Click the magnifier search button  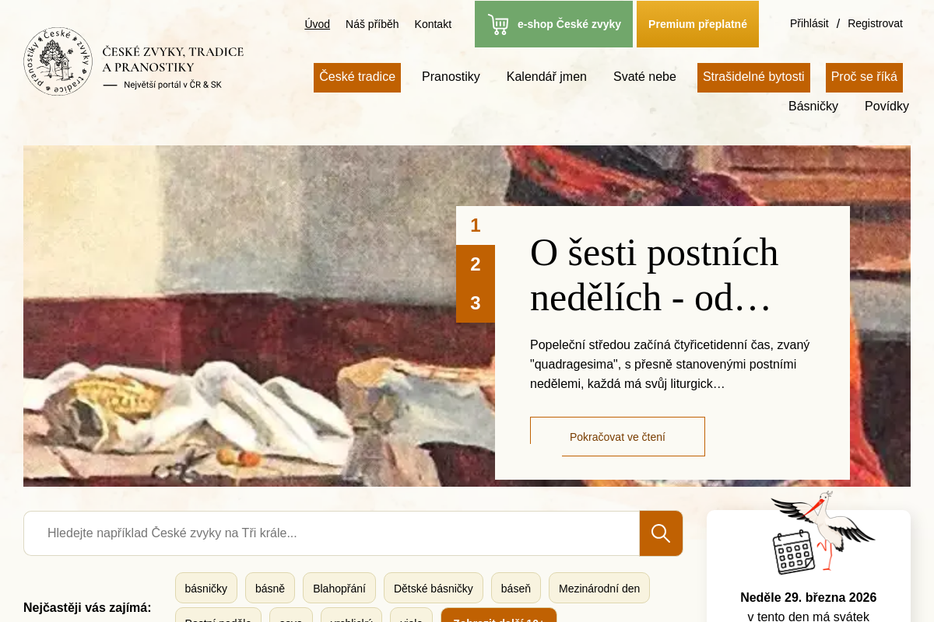661,533
